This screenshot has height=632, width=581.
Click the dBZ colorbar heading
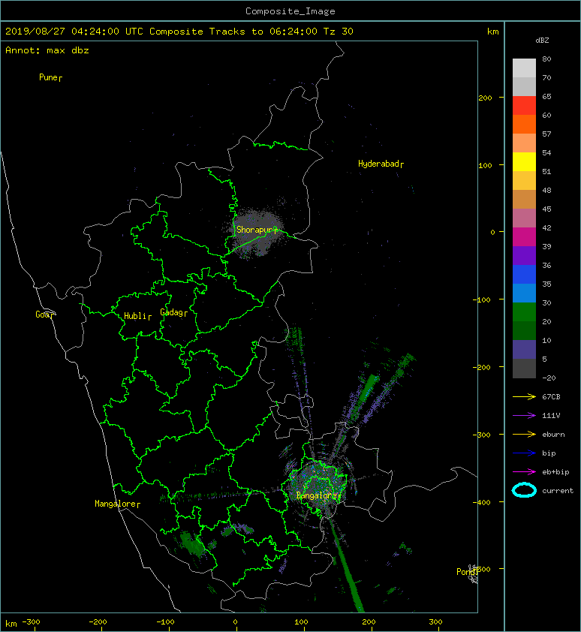click(542, 41)
